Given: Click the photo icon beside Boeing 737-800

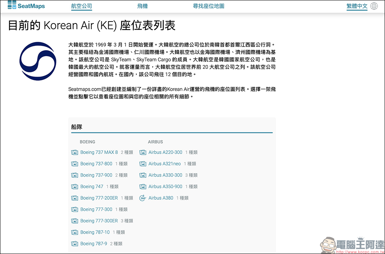Looking at the screenshot, I should coord(75,164).
